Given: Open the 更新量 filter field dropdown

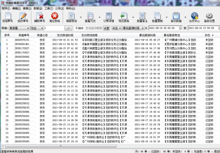Looking at the screenshot, I should tap(19, 28).
